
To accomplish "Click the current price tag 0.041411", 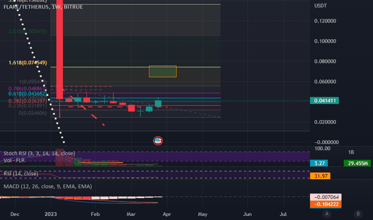I will coord(325,101).
